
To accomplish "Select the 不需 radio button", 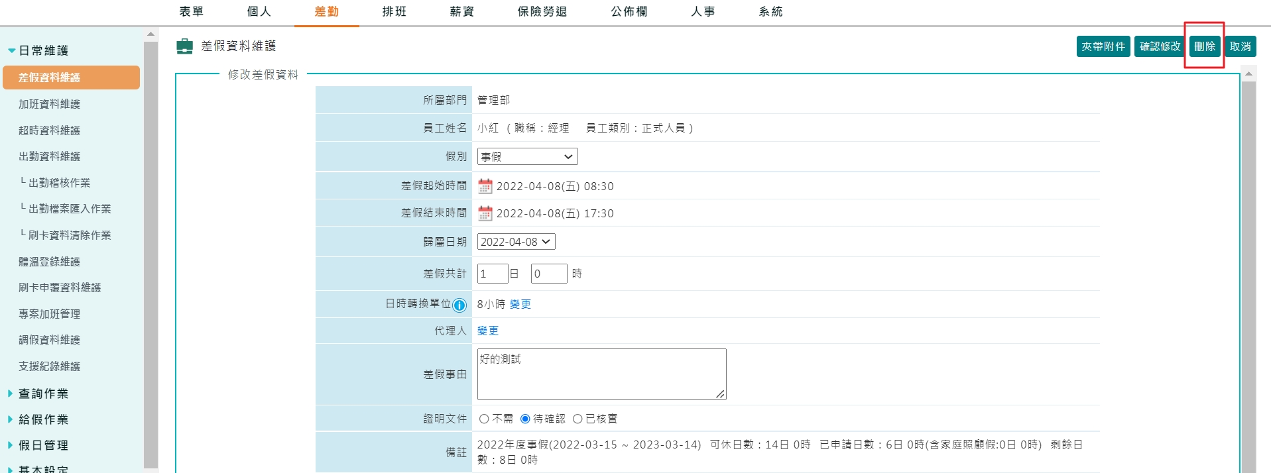I will 484,419.
